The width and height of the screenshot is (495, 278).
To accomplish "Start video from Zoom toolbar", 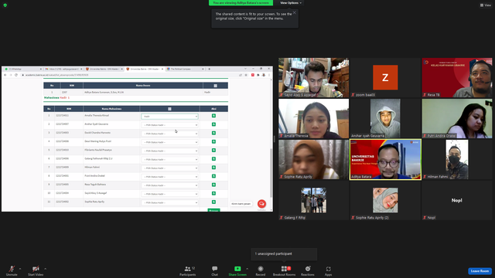I will point(36,270).
